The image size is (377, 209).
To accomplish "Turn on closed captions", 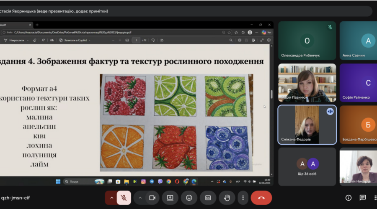I will point(208,198).
